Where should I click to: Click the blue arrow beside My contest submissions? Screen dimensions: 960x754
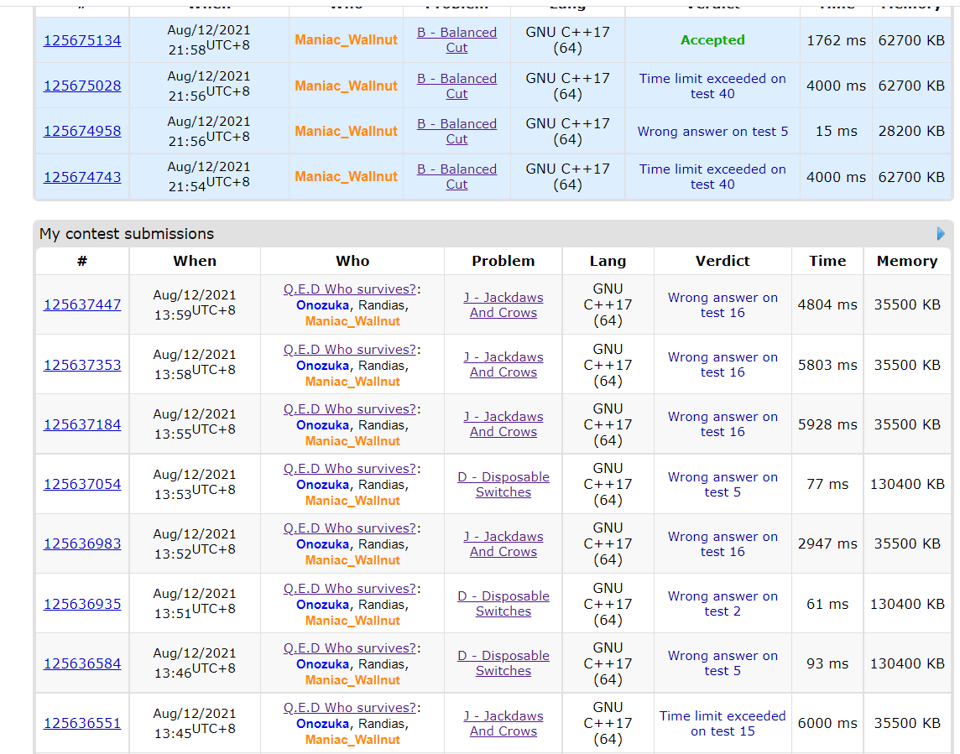click(940, 234)
